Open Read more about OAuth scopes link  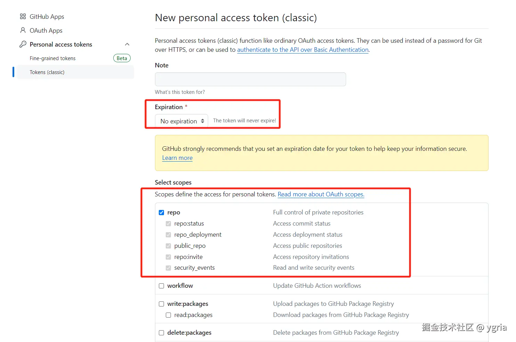pyautogui.click(x=321, y=194)
